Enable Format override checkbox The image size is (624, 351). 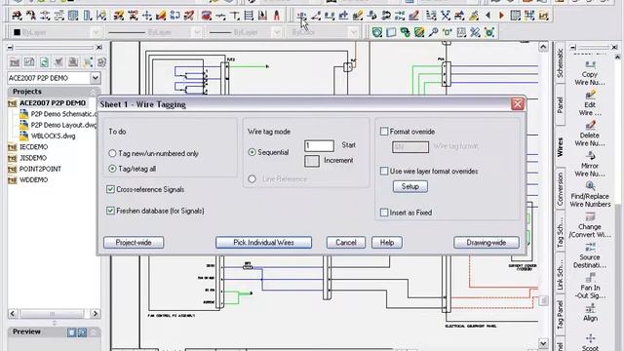pyautogui.click(x=384, y=132)
